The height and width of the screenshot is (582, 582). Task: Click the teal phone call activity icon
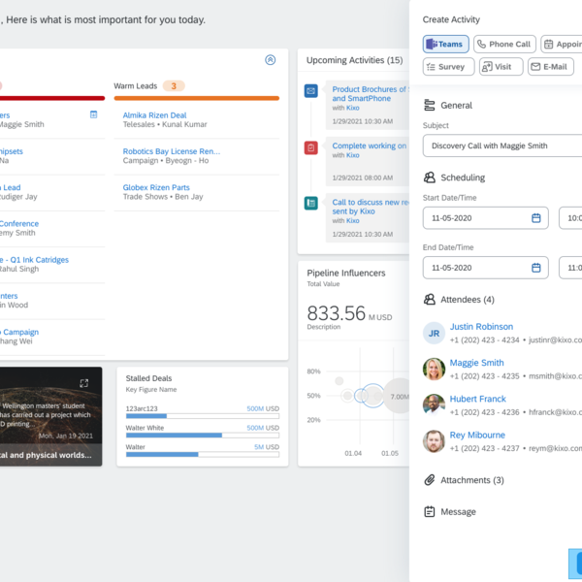point(310,204)
